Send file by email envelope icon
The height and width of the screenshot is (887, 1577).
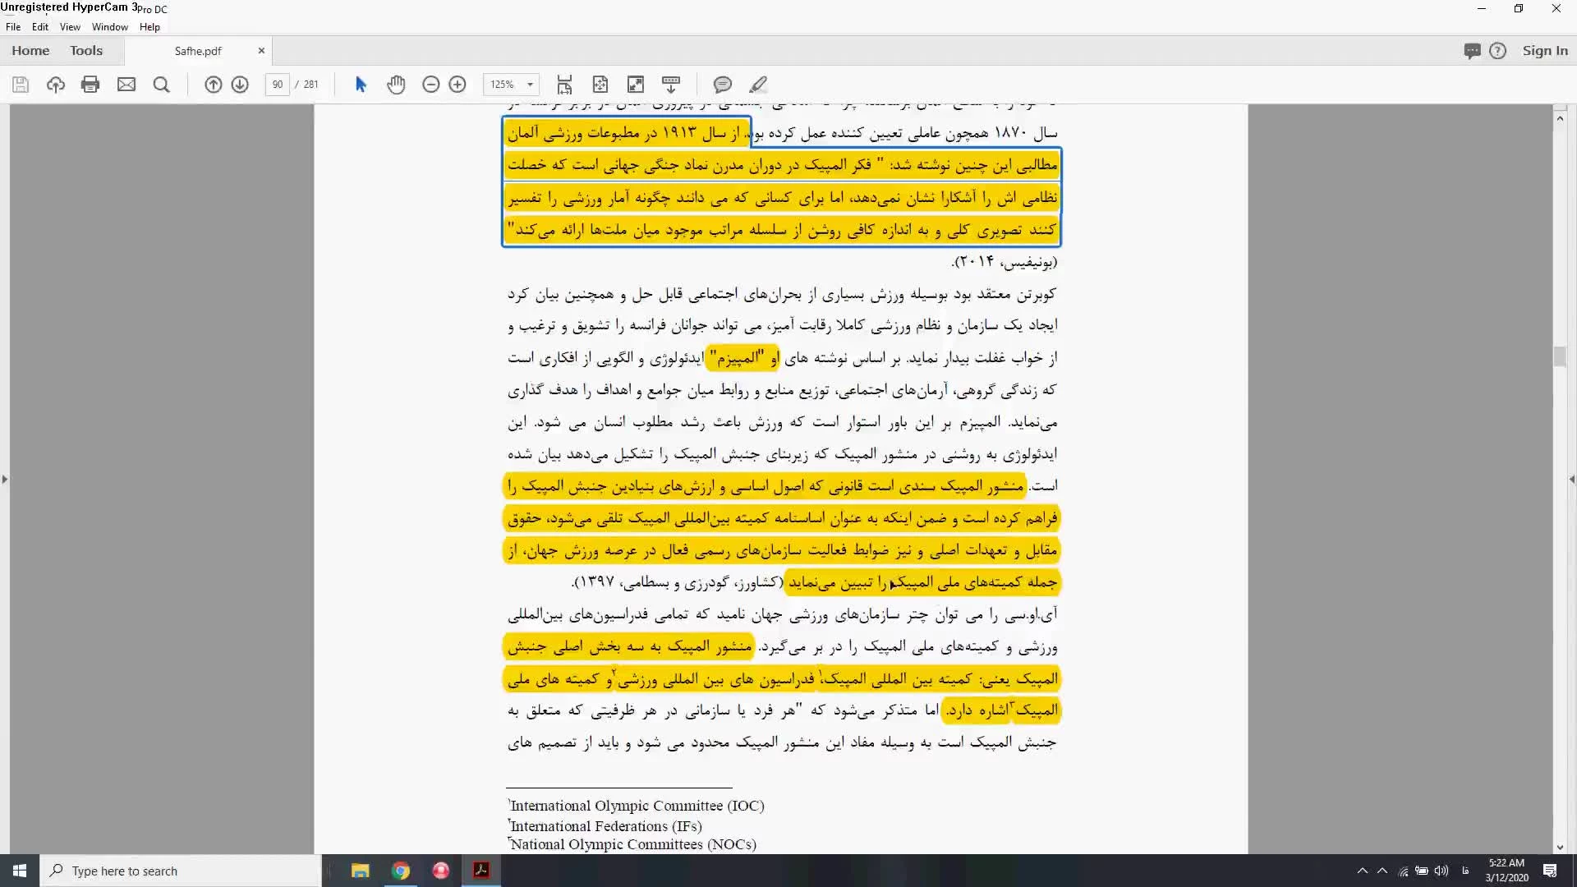[x=126, y=85]
